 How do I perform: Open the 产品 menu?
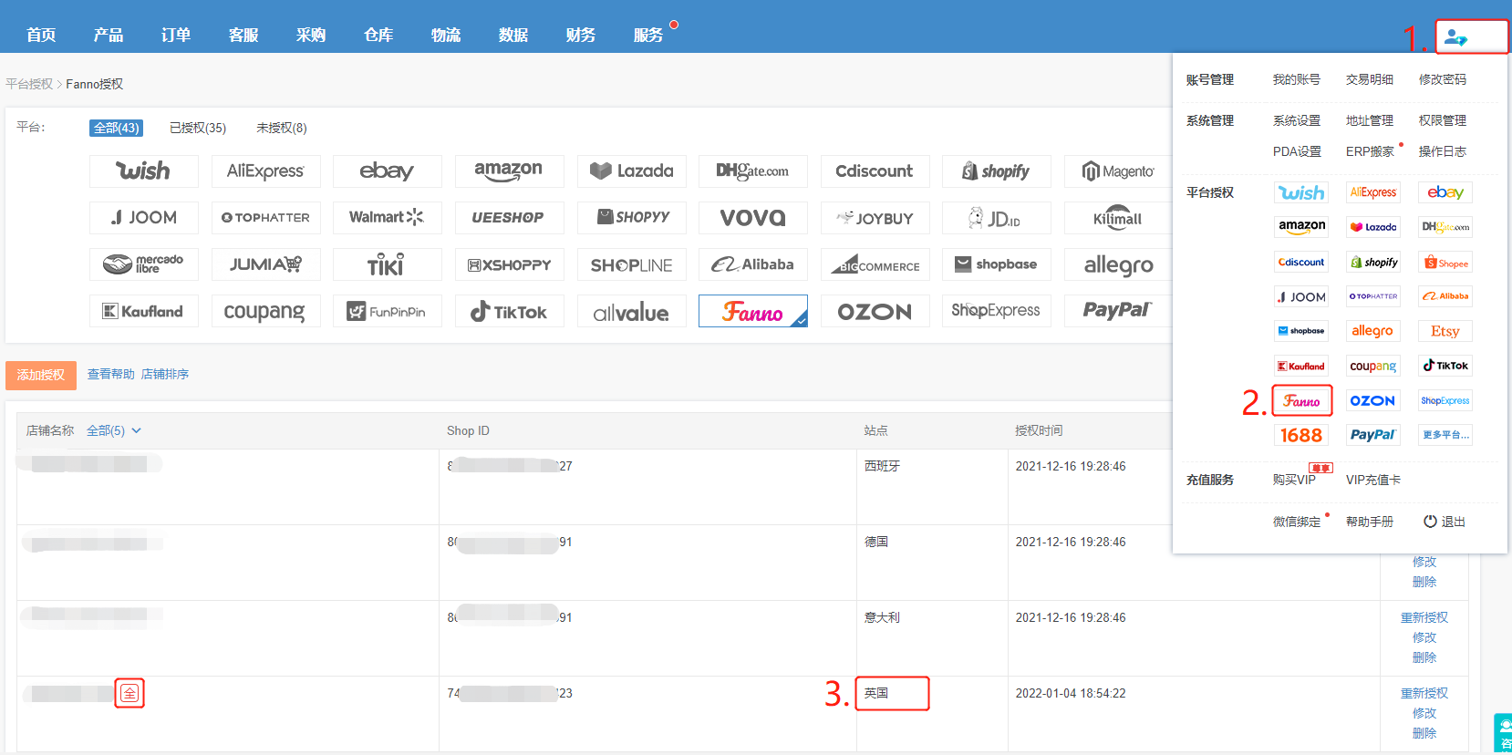[109, 35]
